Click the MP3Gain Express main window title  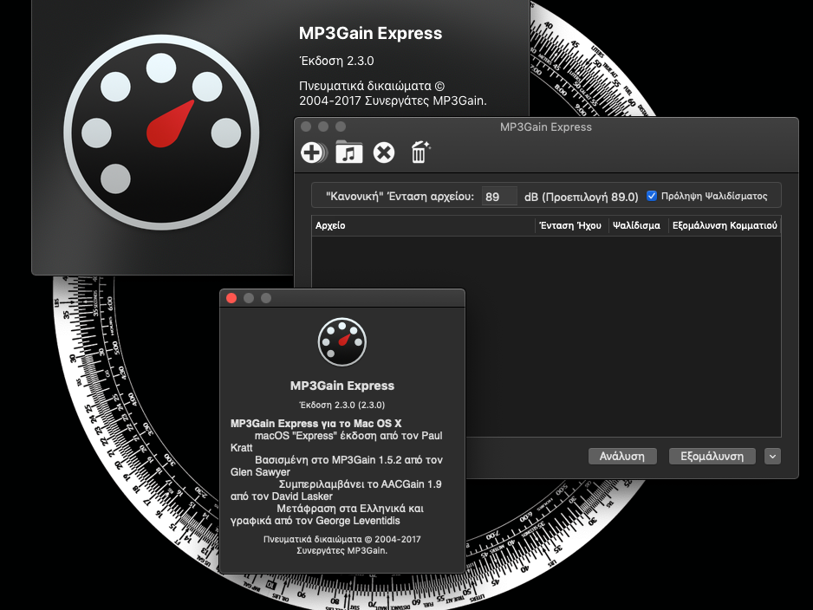[545, 127]
